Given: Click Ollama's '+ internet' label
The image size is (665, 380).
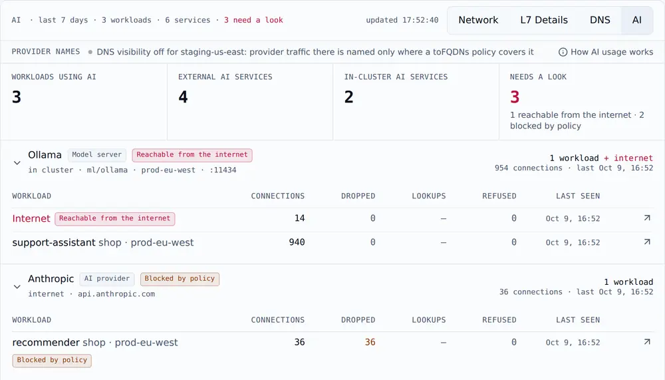Looking at the screenshot, I should coord(628,158).
